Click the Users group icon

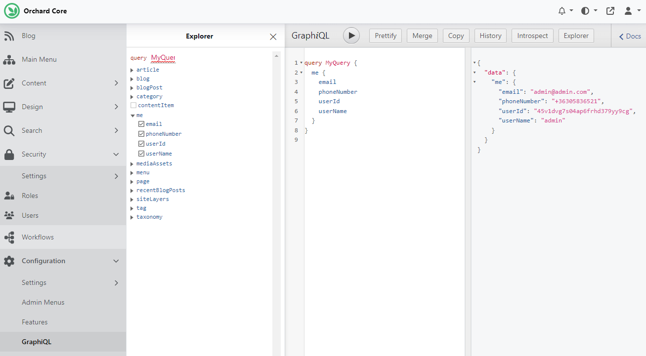point(9,216)
